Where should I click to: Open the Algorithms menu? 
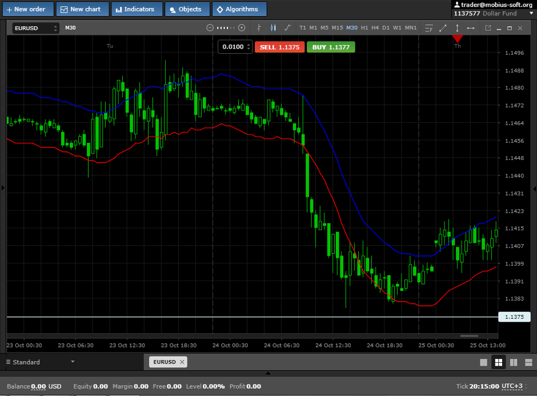(x=239, y=9)
